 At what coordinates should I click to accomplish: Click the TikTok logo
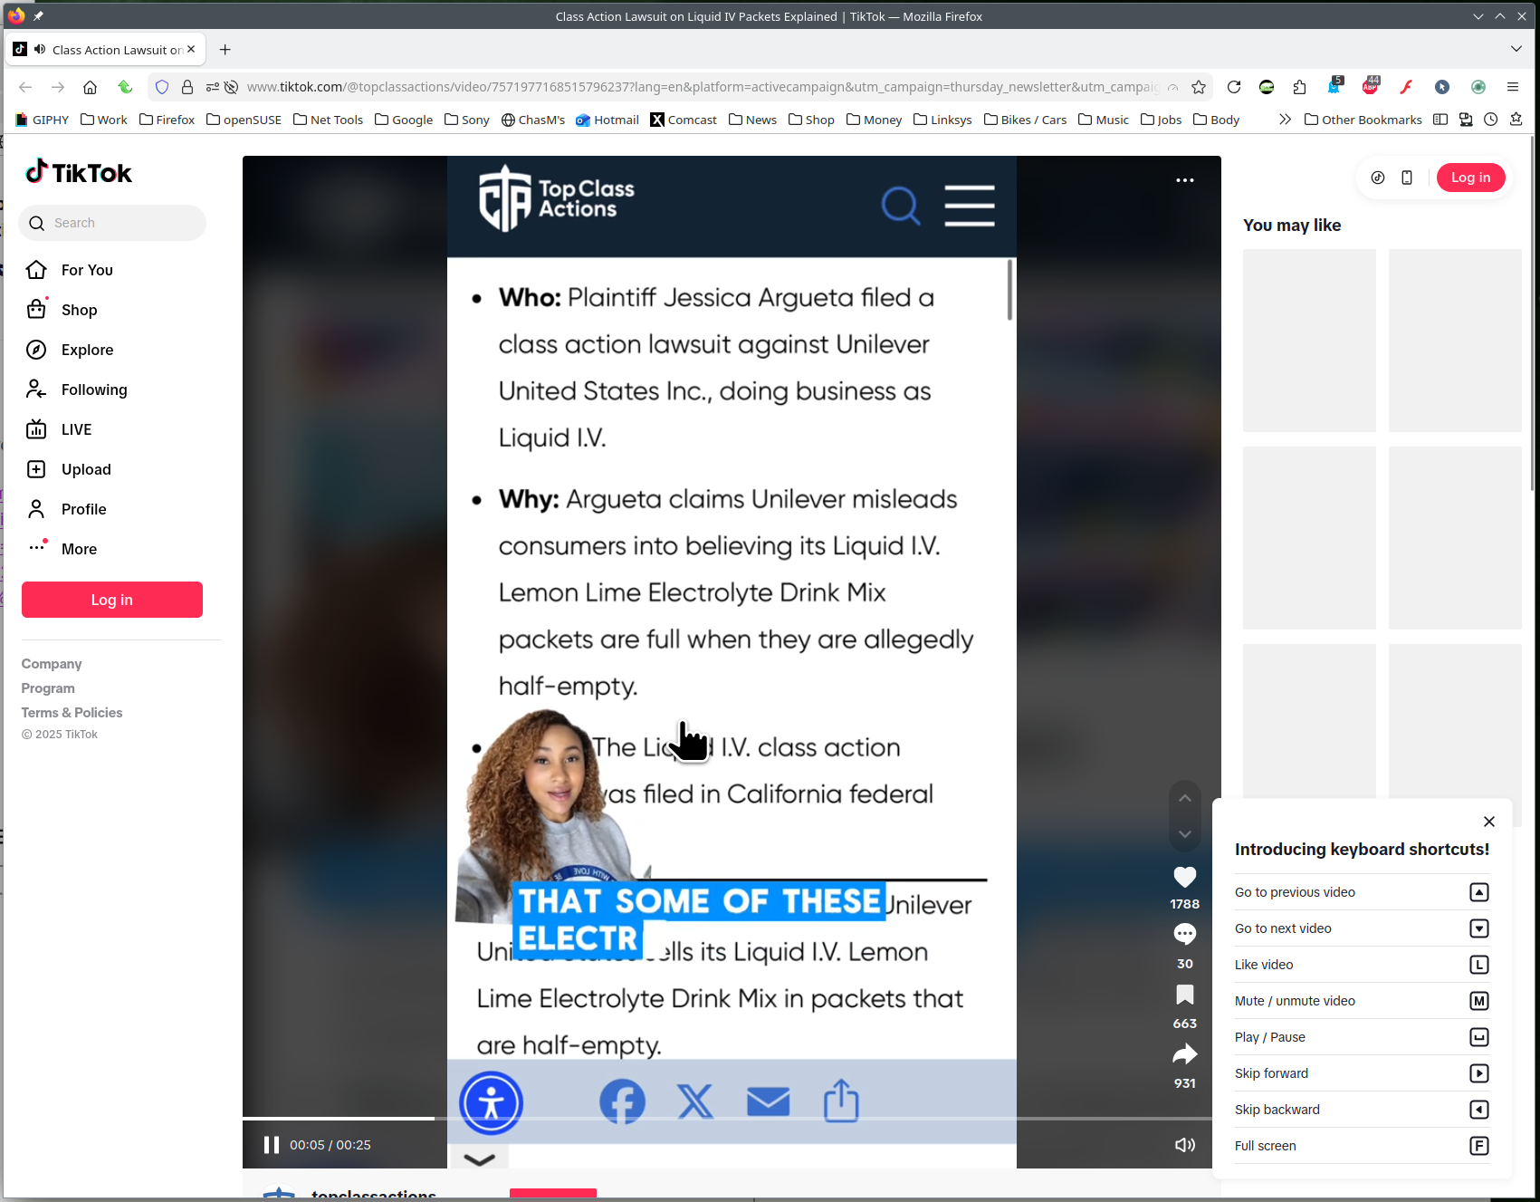(x=79, y=172)
